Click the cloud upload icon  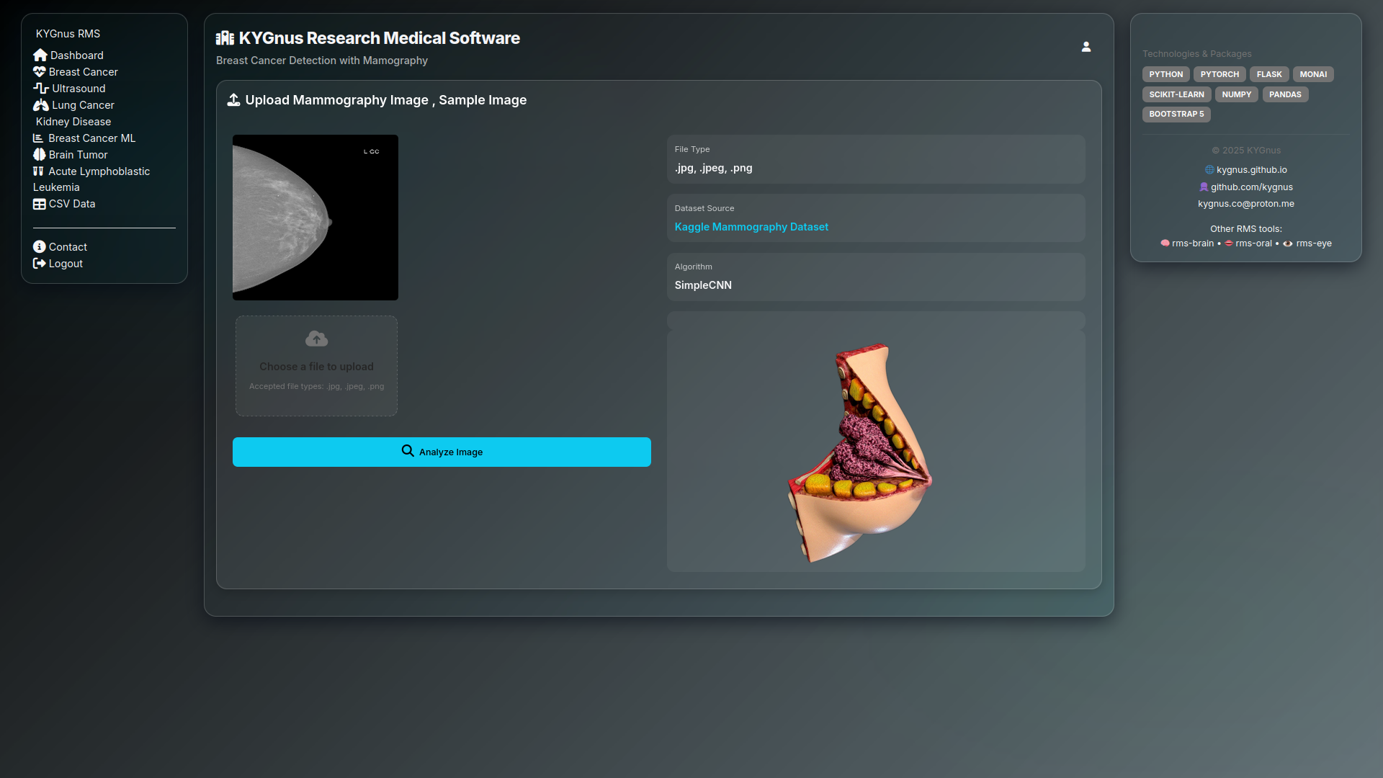pyautogui.click(x=316, y=339)
